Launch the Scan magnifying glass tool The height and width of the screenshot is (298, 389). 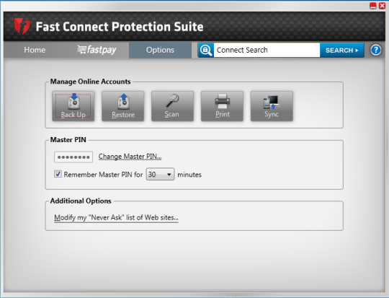click(x=172, y=106)
